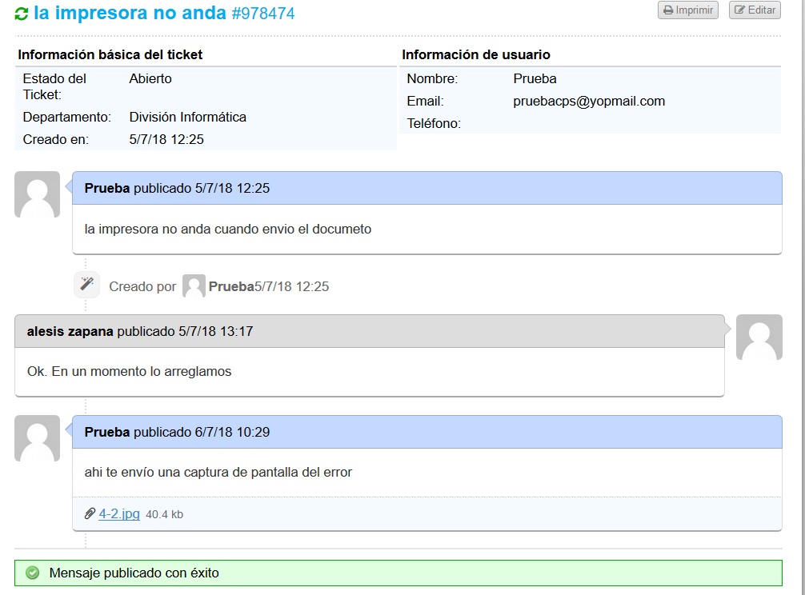Image resolution: width=805 pixels, height=595 pixels.
Task: Click 'alesis zapana' author name in header
Action: [70, 331]
